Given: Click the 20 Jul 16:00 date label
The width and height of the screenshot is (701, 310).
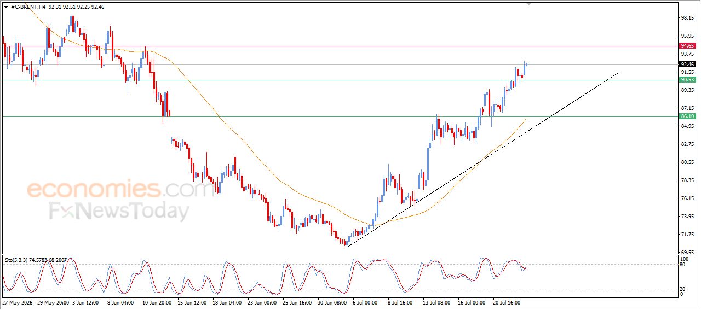Looking at the screenshot, I should [507, 302].
